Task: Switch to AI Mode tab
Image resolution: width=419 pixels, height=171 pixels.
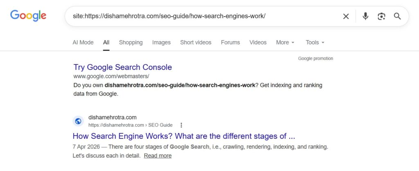Action: click(x=83, y=42)
